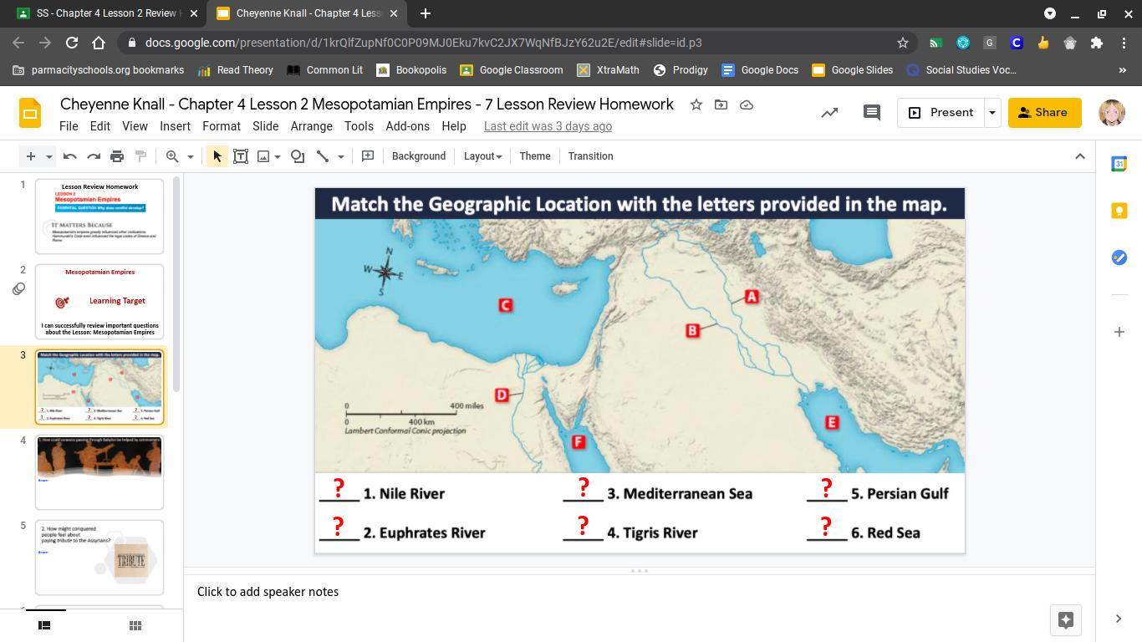Open Google Keep in side panel

(1119, 211)
